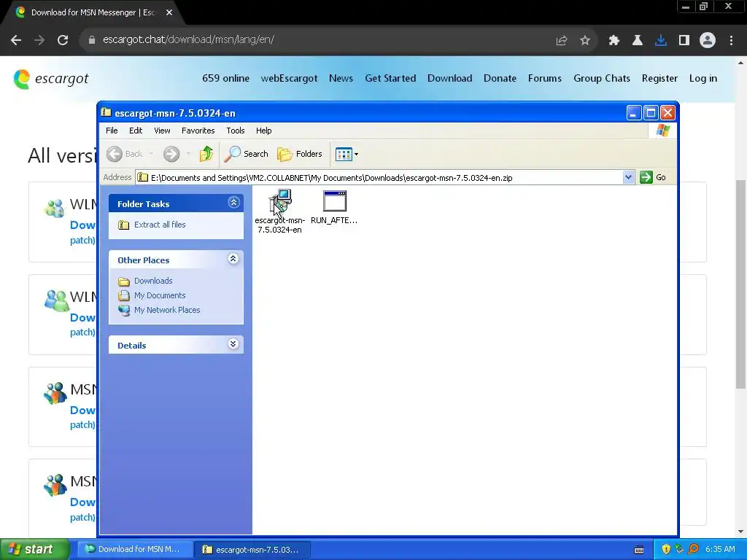Open Forward history dropdown arrow in Explorer
Image resolution: width=747 pixels, height=560 pixels.
click(x=189, y=154)
